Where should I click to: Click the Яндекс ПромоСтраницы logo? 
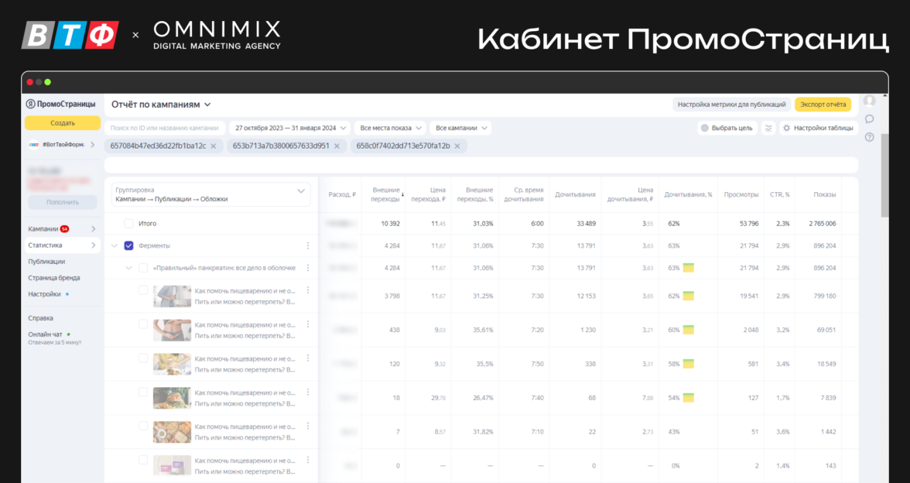pyautogui.click(x=61, y=104)
